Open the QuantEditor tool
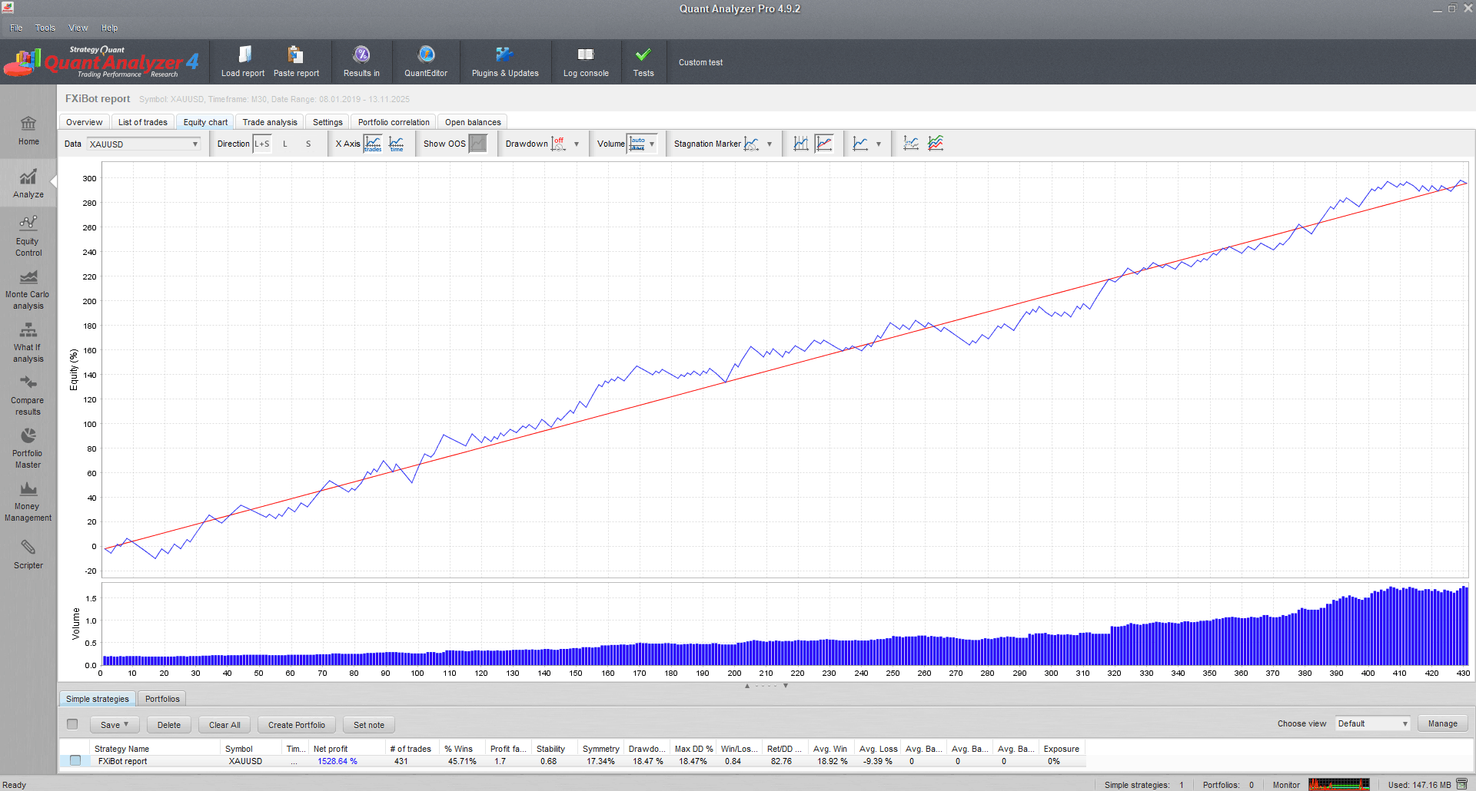 426,55
